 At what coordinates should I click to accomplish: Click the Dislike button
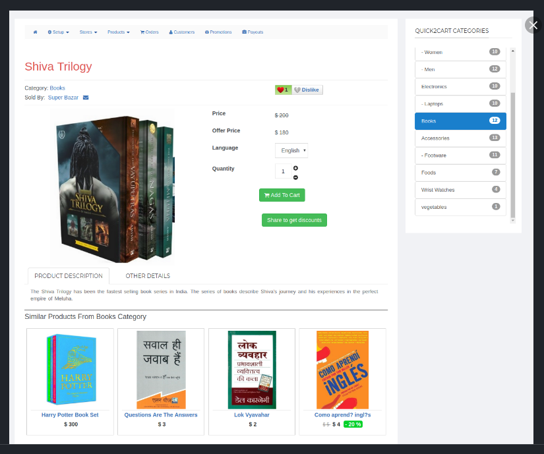pos(307,90)
